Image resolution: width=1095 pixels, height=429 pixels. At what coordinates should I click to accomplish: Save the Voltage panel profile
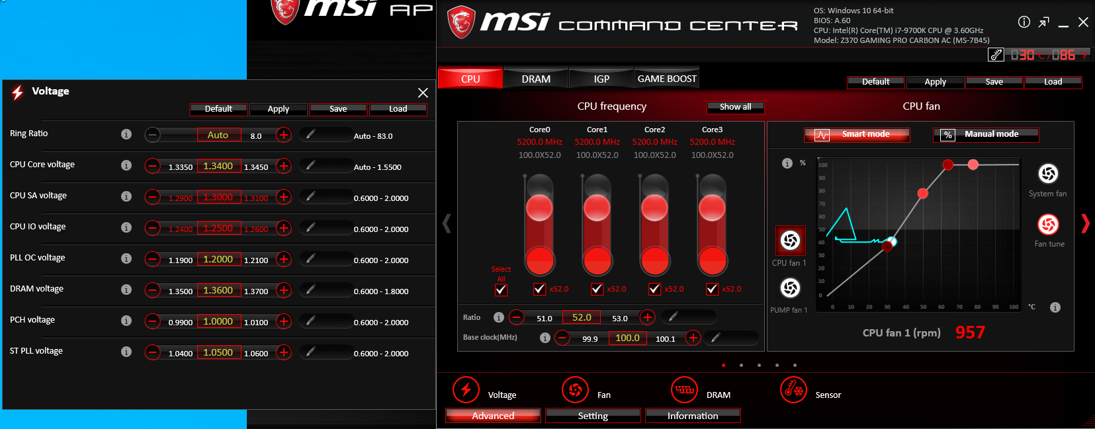338,109
